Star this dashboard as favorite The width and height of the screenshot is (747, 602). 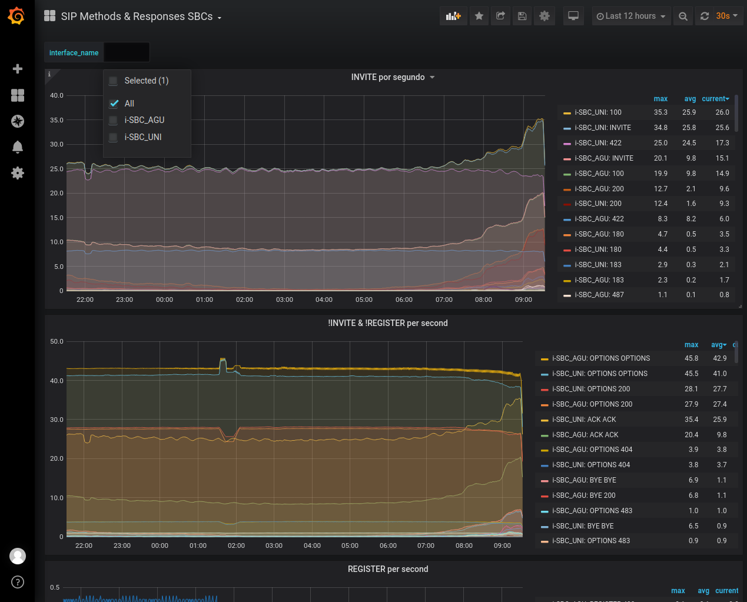pos(479,16)
